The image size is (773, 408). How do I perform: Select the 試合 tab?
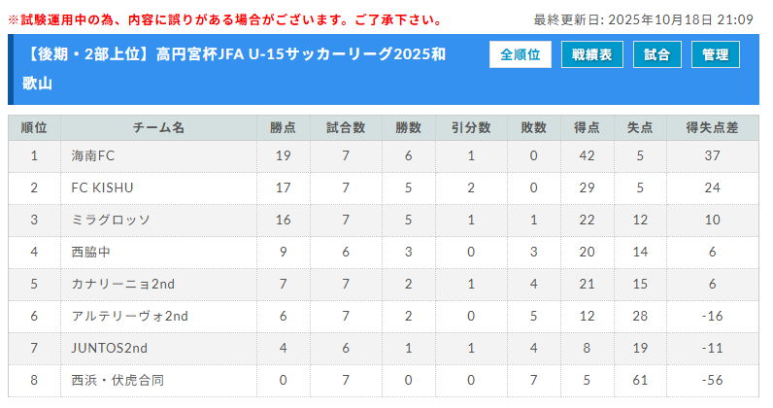pyautogui.click(x=656, y=55)
